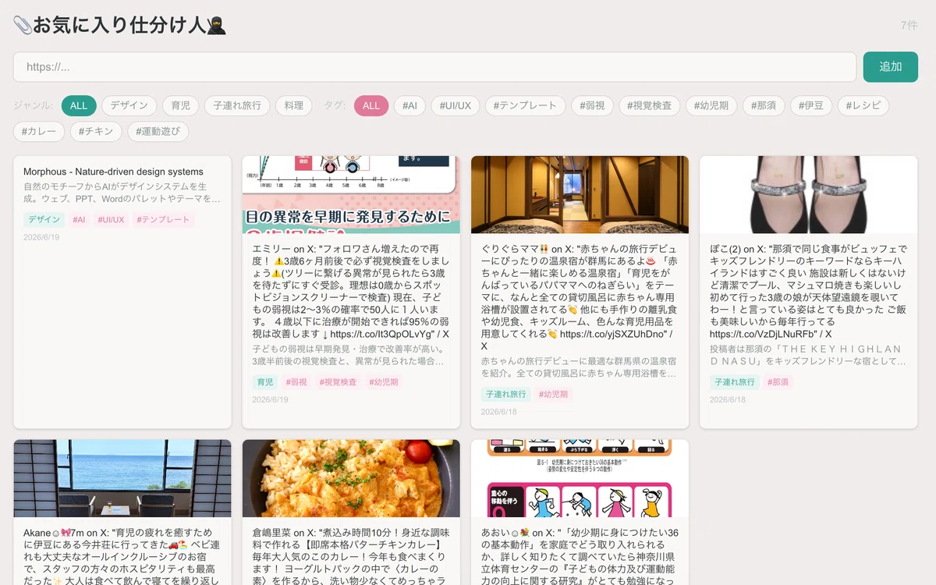The width and height of the screenshot is (936, 585).
Task: Filter by tag #幼児期 chip
Action: (711, 105)
